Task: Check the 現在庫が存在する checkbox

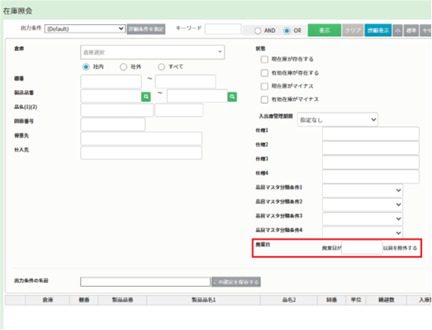Action: [264, 60]
